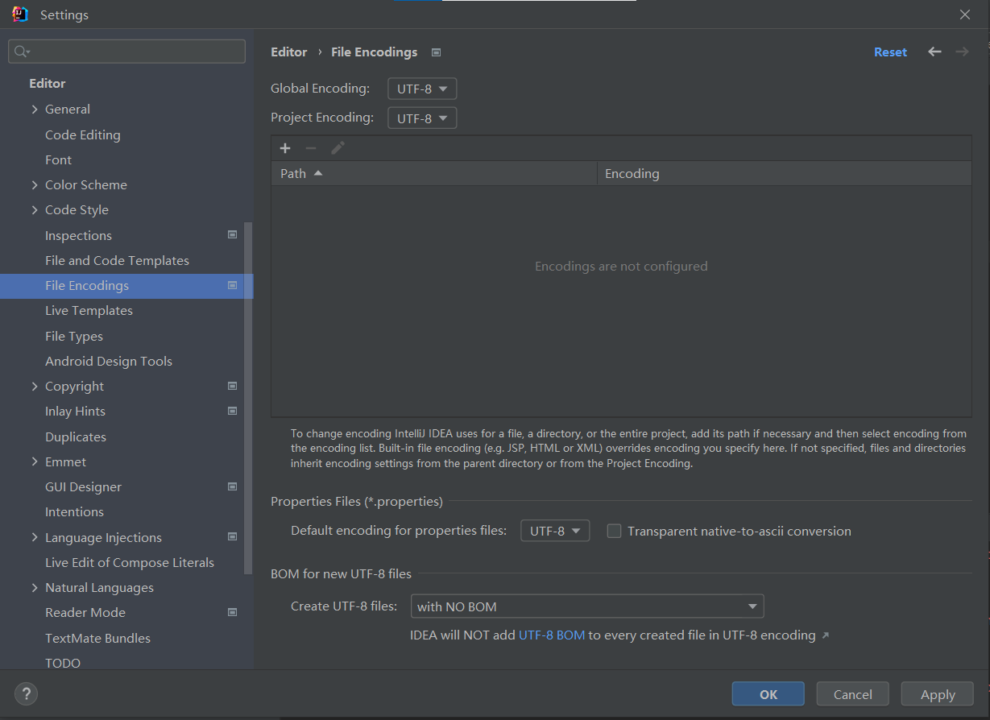Click the IntelliJ IDEA logo icon
This screenshot has height=720, width=990.
(20, 14)
